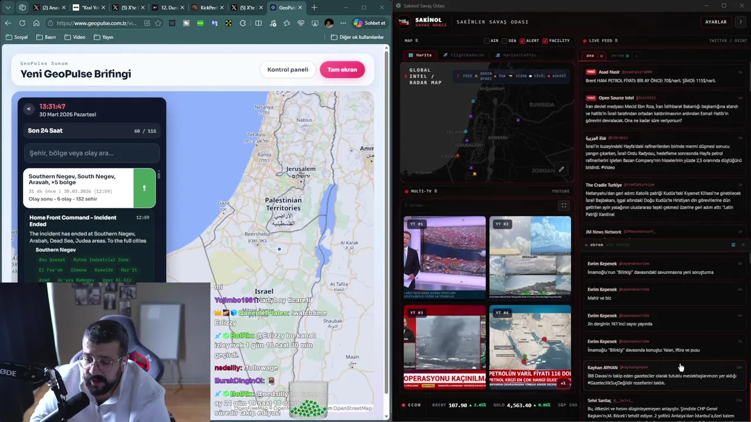This screenshot has height=422, width=751.
Task: Open the browser workspaces icon
Action: [22, 8]
